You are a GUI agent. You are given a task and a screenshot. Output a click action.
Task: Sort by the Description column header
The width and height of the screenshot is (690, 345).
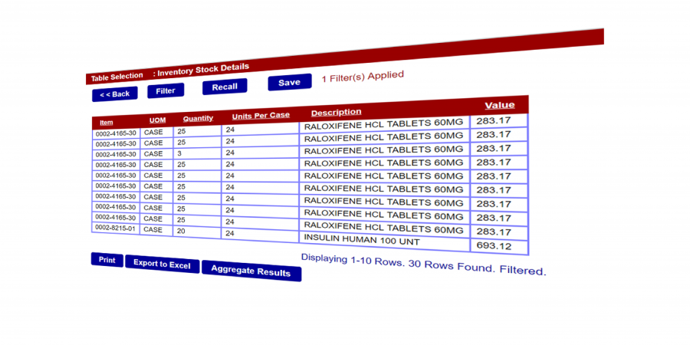(337, 112)
